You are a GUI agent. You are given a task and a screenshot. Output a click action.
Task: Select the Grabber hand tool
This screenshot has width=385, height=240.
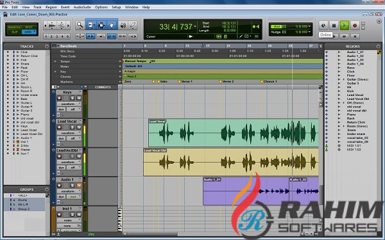112,25
